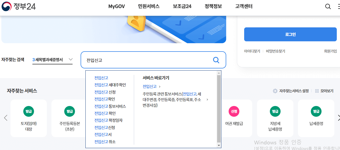Click the 로그인 button
This screenshot has height=150, width=340.
[290, 34]
